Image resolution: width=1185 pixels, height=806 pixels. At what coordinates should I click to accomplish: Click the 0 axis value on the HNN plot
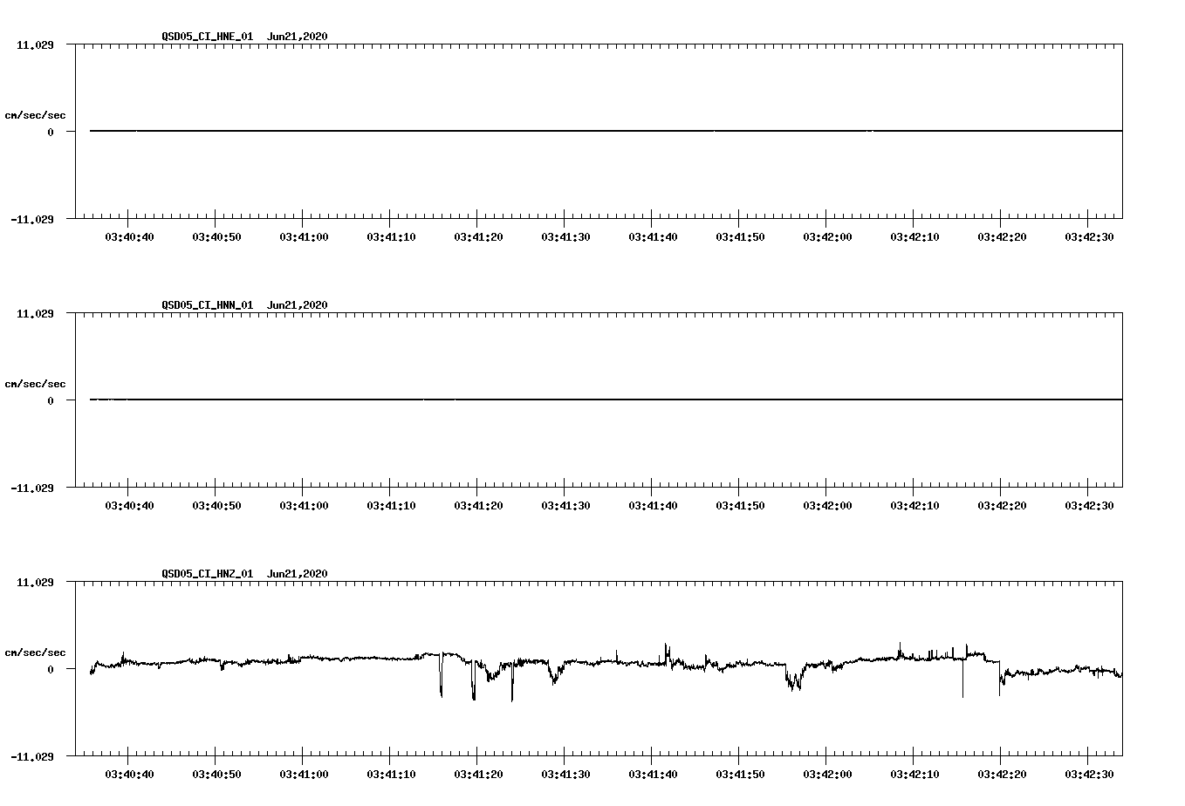[x=51, y=401]
